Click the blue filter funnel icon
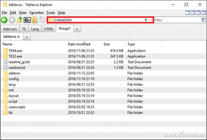Viewport: 207px width, 140px height. [203, 20]
